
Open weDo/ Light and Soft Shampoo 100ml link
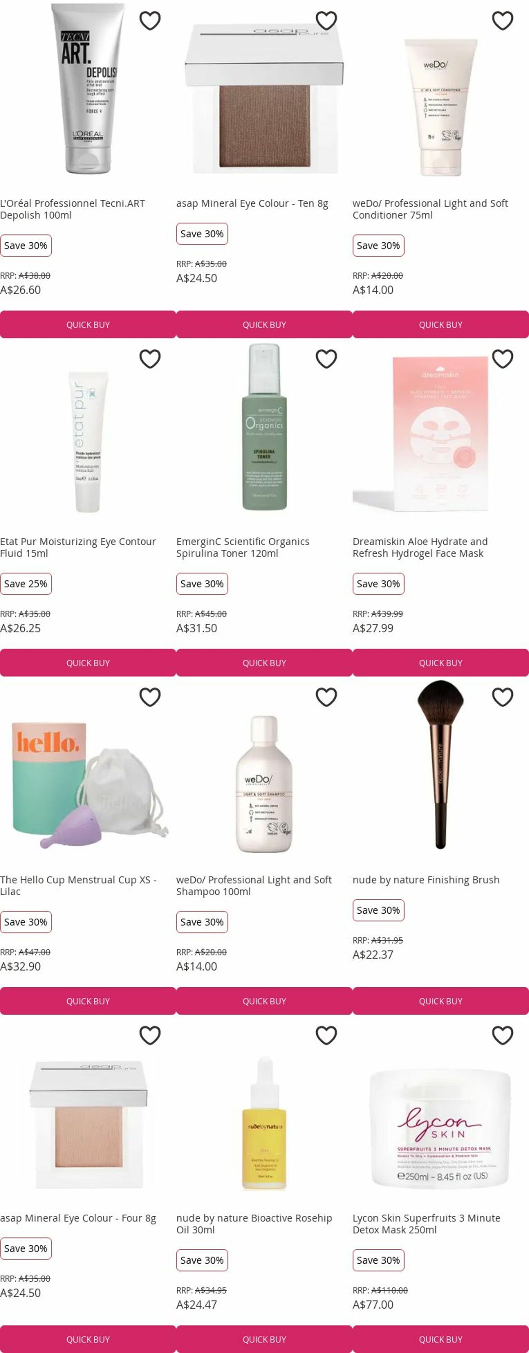(x=254, y=886)
